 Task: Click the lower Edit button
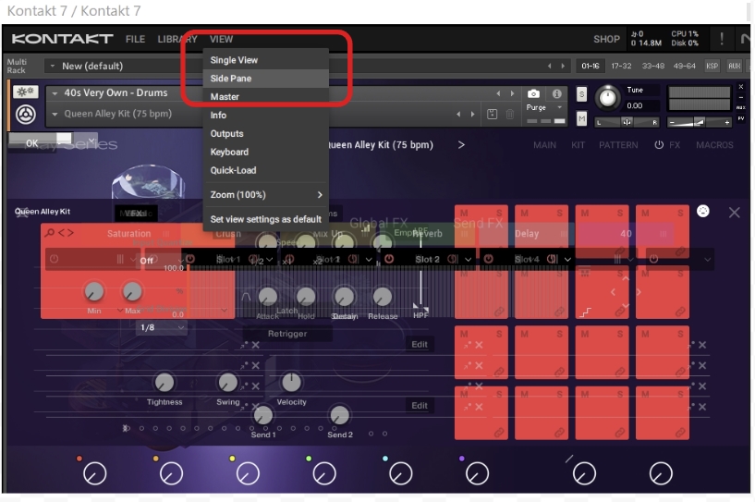click(x=419, y=405)
